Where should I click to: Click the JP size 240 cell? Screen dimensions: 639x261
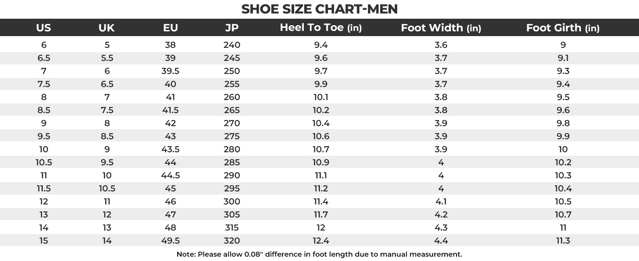pyautogui.click(x=232, y=45)
